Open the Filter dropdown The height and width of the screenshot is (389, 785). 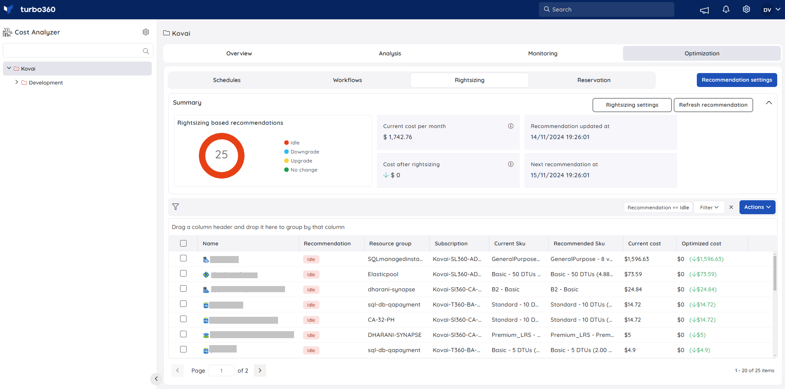point(709,207)
